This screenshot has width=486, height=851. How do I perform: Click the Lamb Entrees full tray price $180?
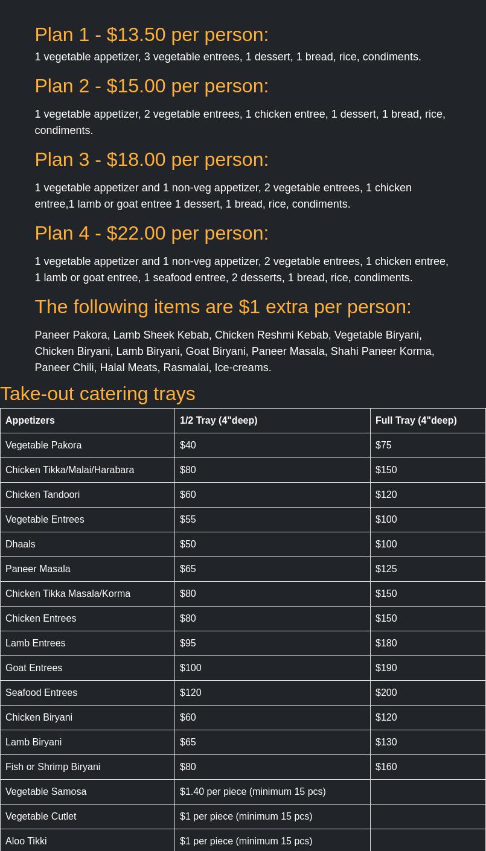tap(386, 643)
